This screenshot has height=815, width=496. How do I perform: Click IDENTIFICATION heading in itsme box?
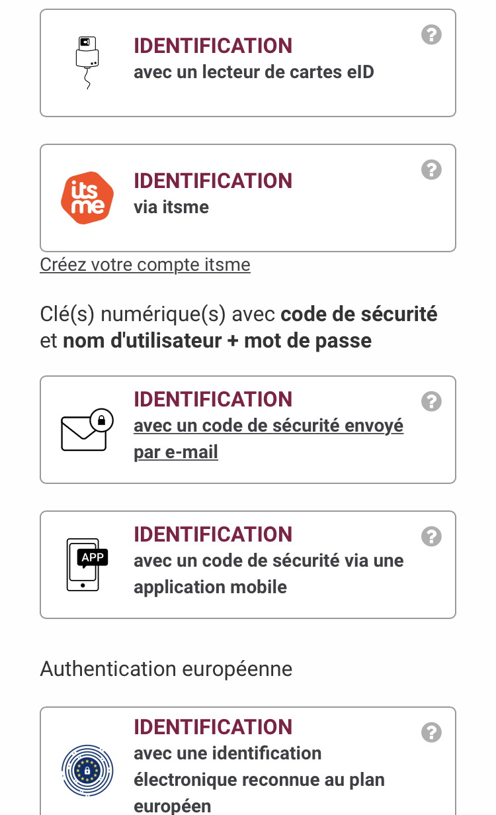pyautogui.click(x=212, y=181)
